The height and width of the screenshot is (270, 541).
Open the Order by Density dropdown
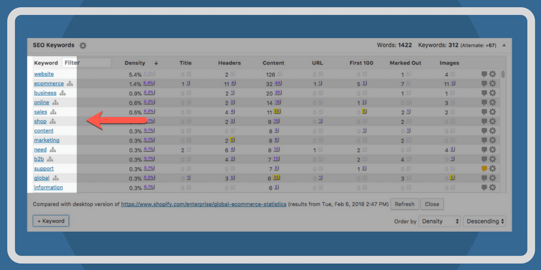coord(439,221)
